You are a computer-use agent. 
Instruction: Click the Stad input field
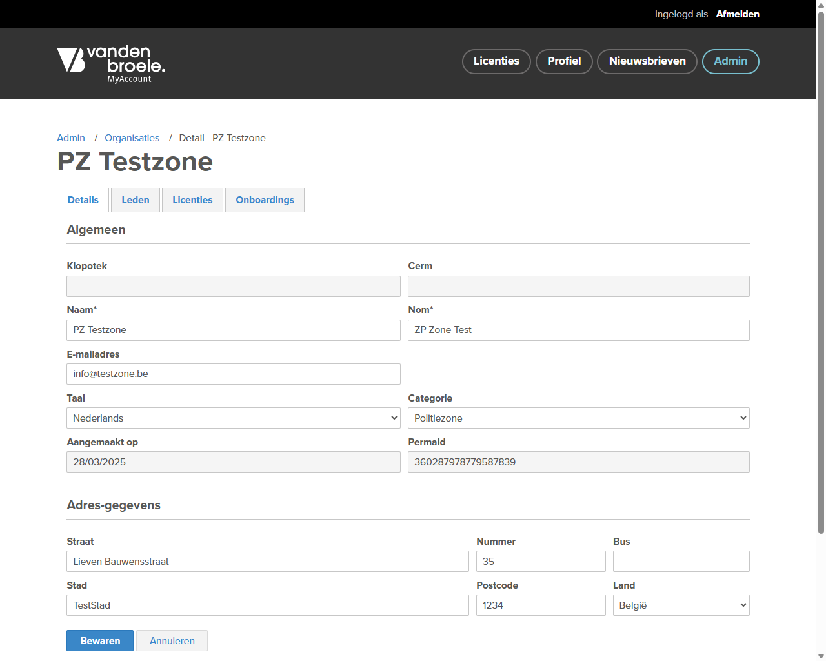268,605
